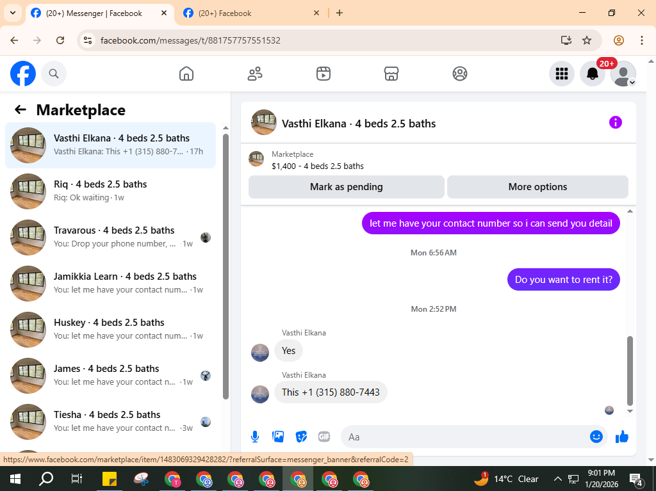The image size is (656, 491).
Task: Click the message 'This +1 (315) 880-7443'
Action: click(331, 392)
